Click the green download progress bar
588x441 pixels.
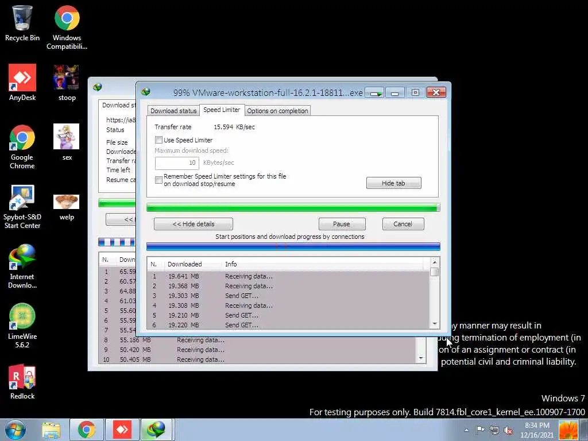(x=293, y=207)
